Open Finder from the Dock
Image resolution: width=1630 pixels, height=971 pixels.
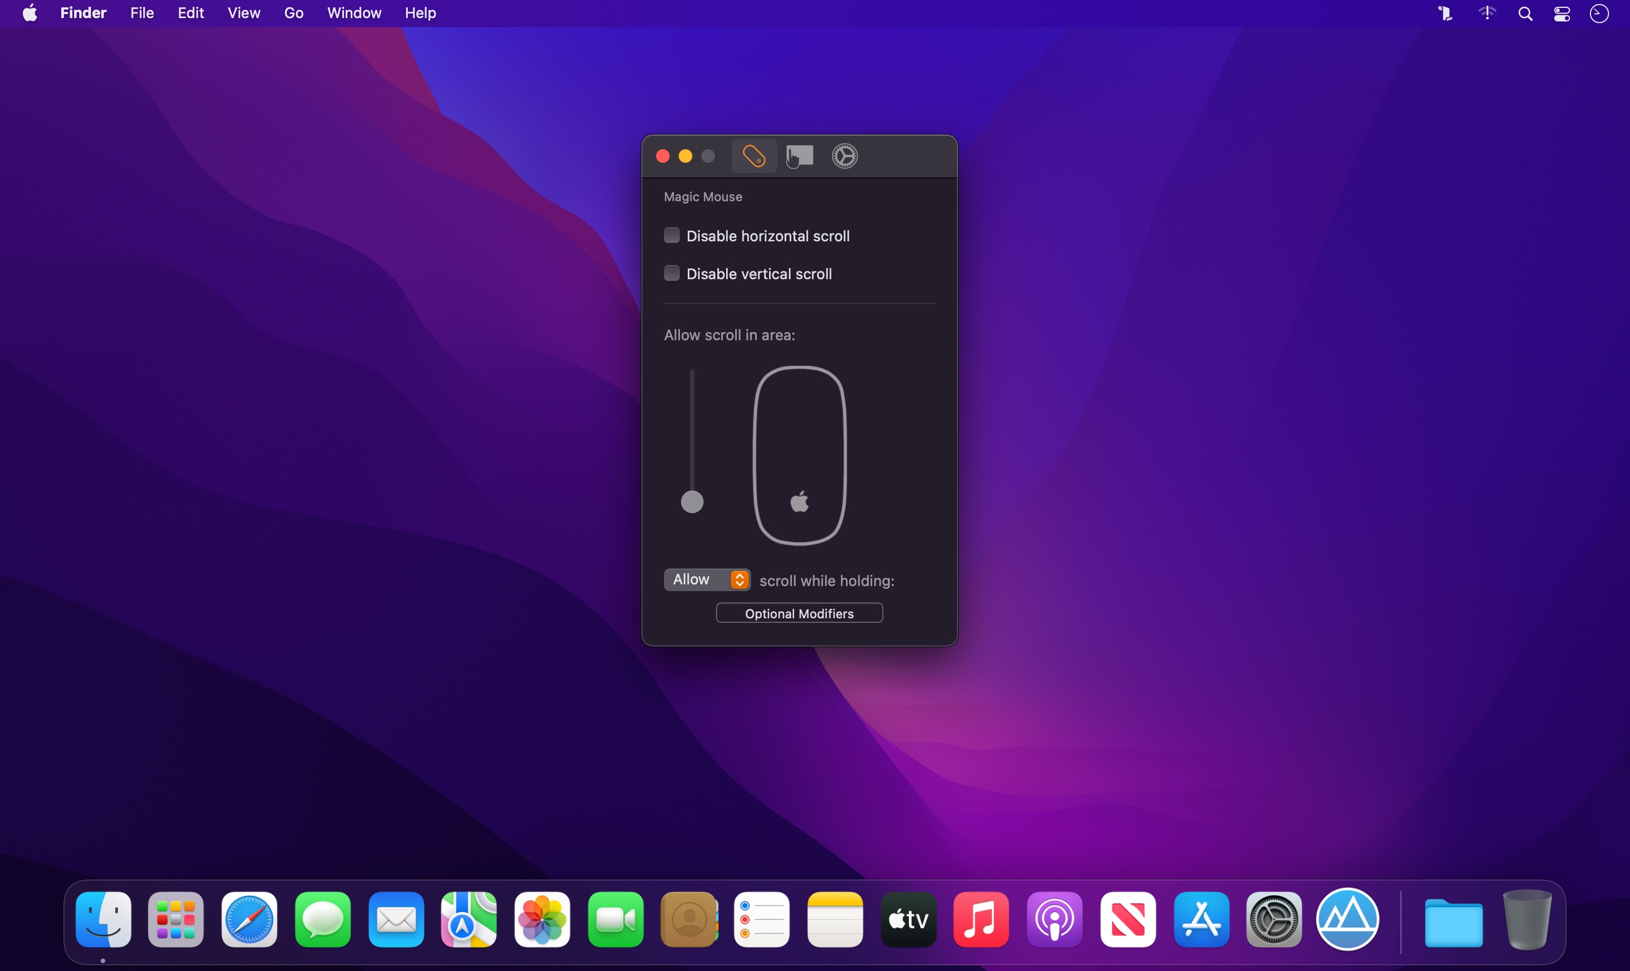pyautogui.click(x=104, y=920)
